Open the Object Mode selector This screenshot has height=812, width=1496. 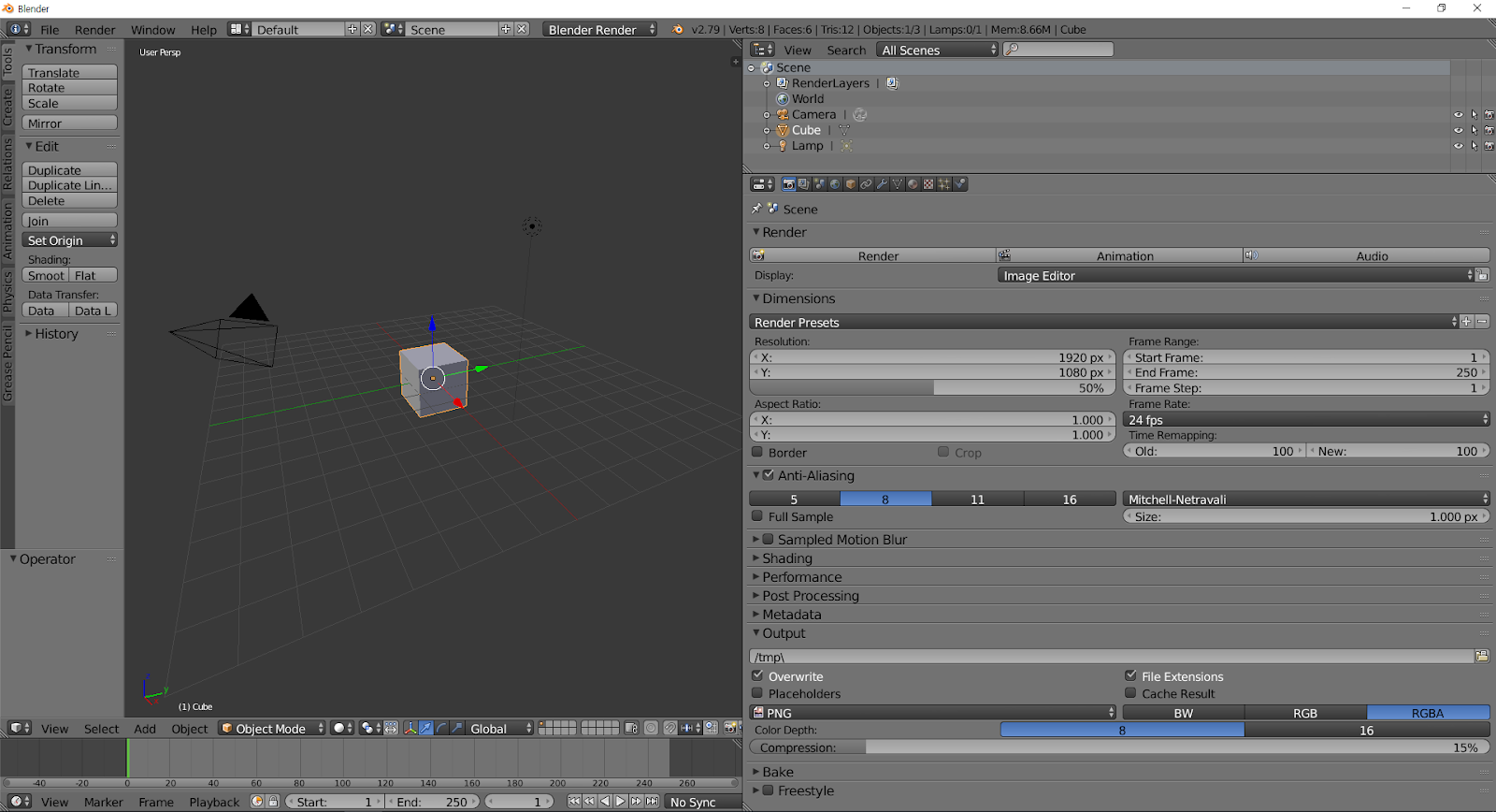click(272, 728)
